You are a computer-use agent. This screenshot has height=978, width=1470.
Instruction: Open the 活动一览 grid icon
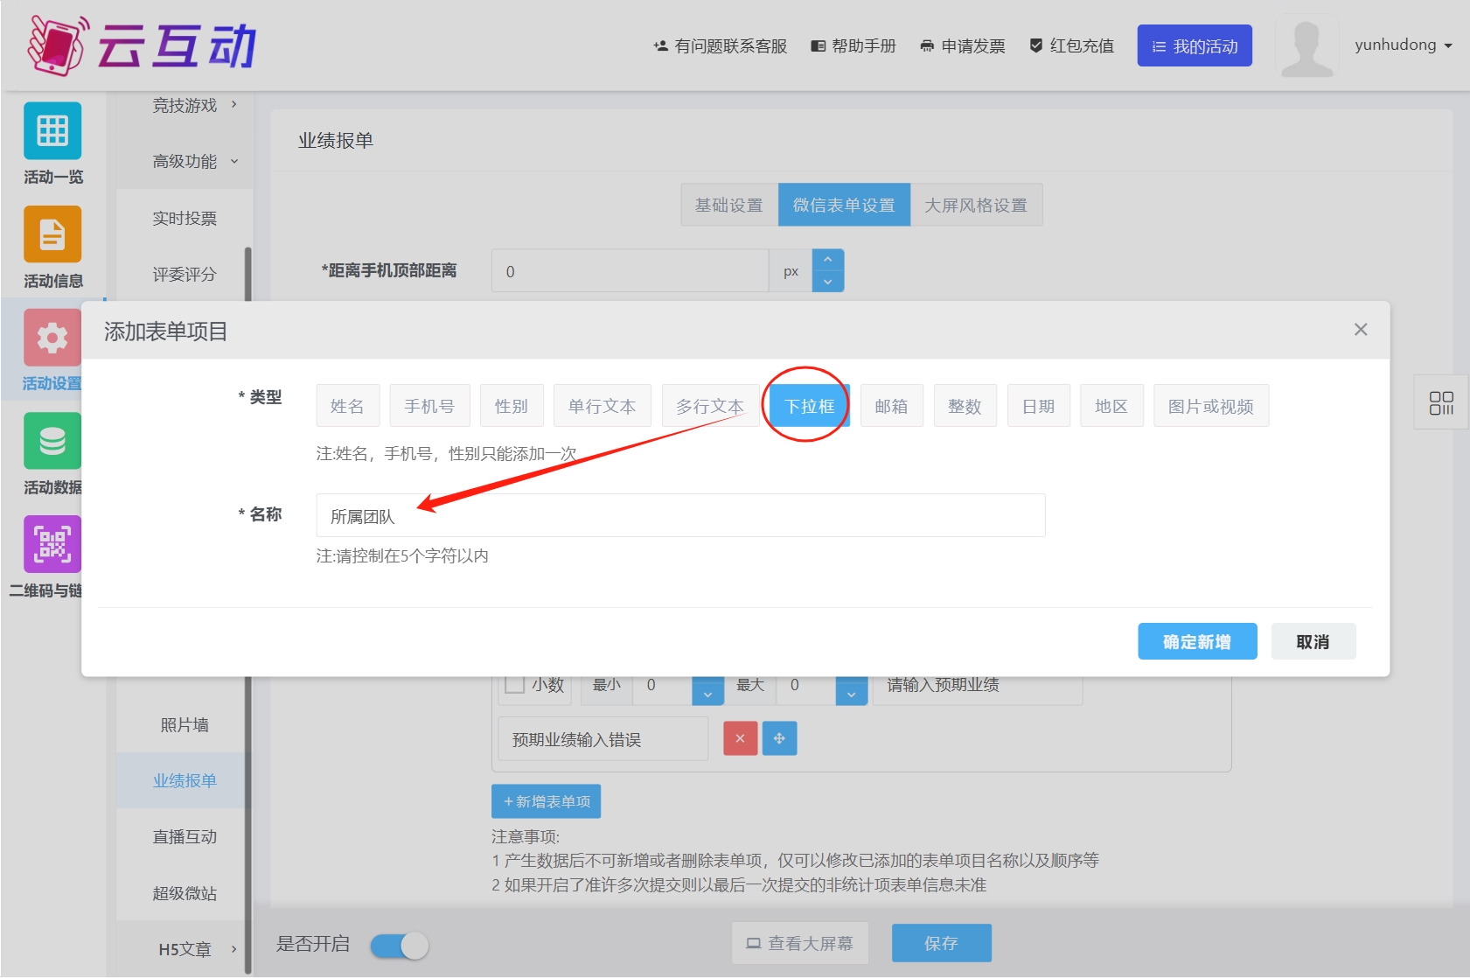pos(52,131)
